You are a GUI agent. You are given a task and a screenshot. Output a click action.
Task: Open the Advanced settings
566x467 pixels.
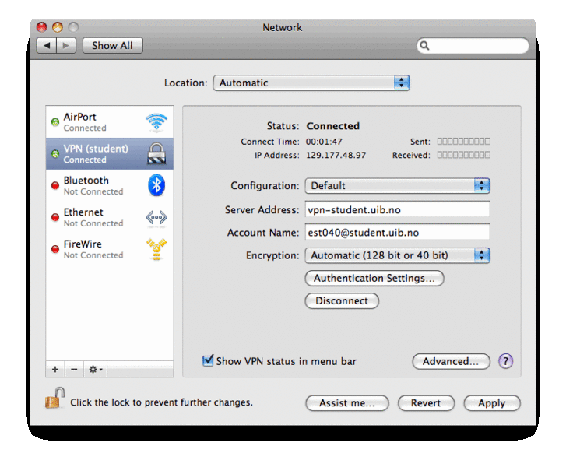click(x=451, y=361)
